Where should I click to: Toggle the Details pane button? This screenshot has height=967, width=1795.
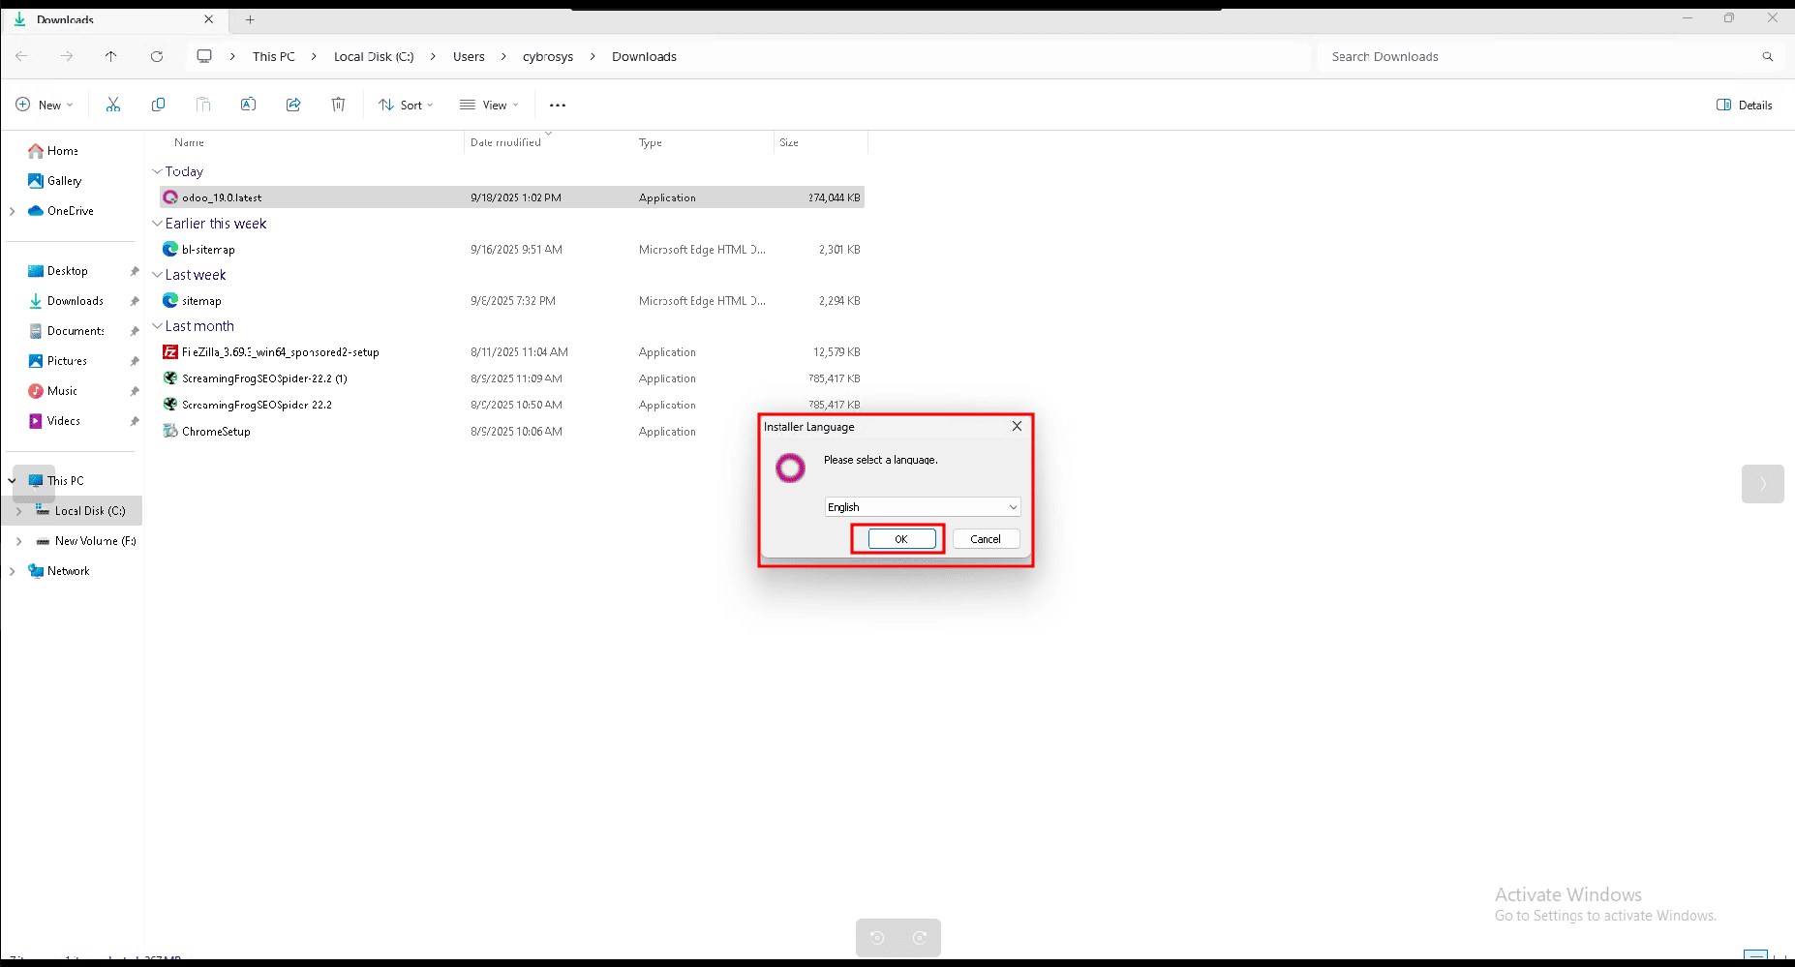click(x=1744, y=105)
